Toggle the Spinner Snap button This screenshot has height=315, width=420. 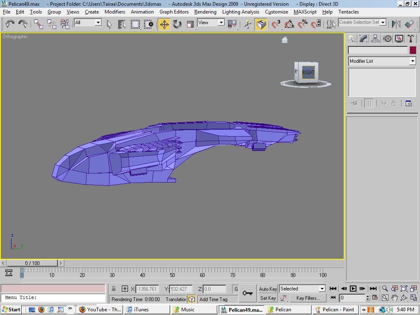[x=316, y=24]
